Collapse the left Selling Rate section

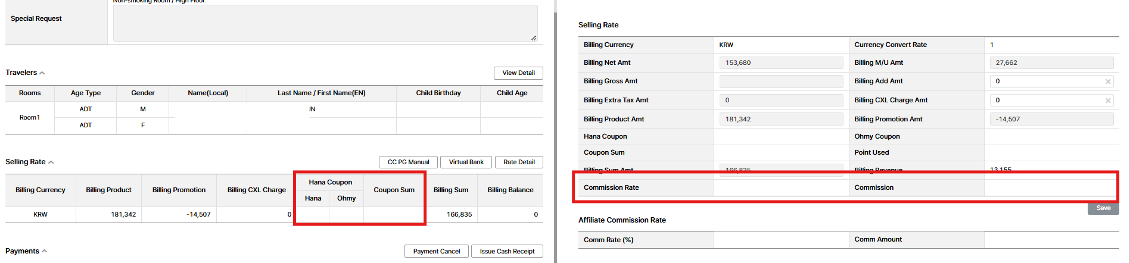[51, 162]
